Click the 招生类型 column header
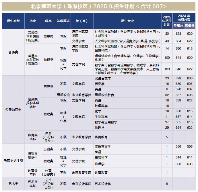 [13, 21]
